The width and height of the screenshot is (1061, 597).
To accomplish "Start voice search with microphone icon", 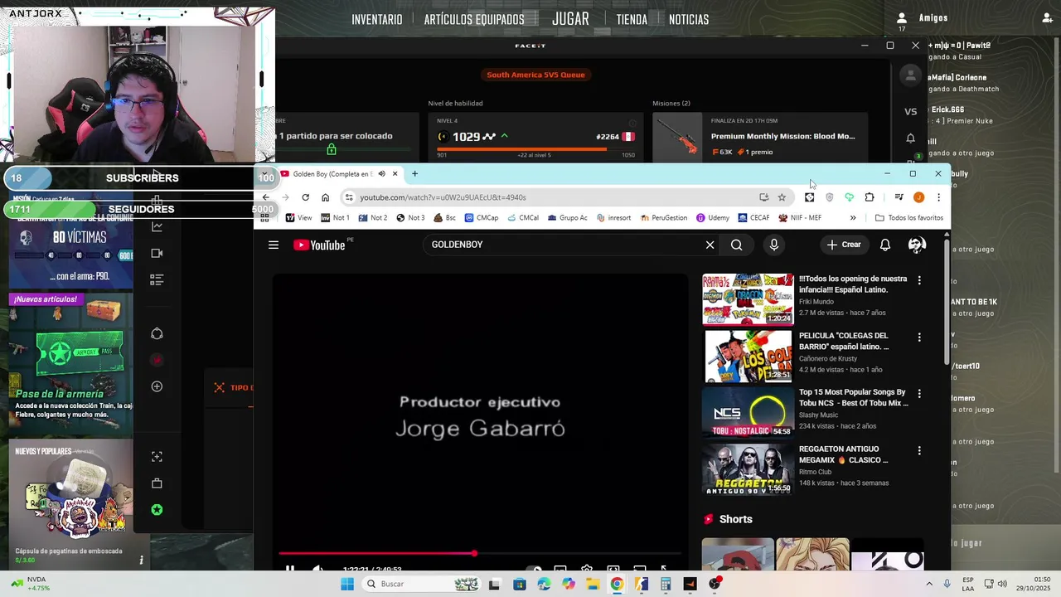I will pyautogui.click(x=774, y=245).
